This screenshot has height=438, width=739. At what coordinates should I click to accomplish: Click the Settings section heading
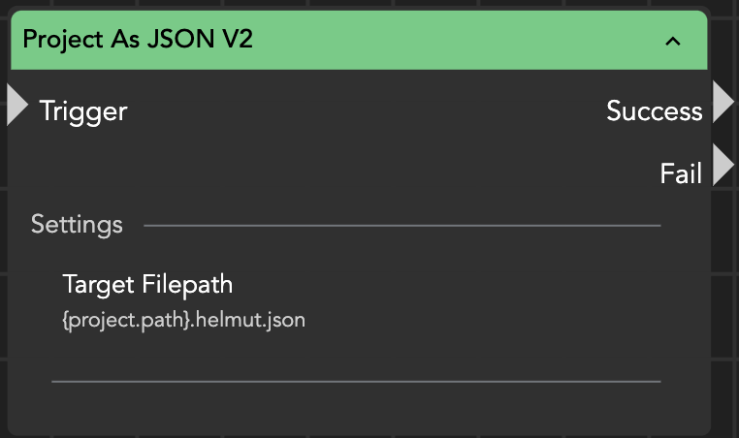tap(77, 225)
